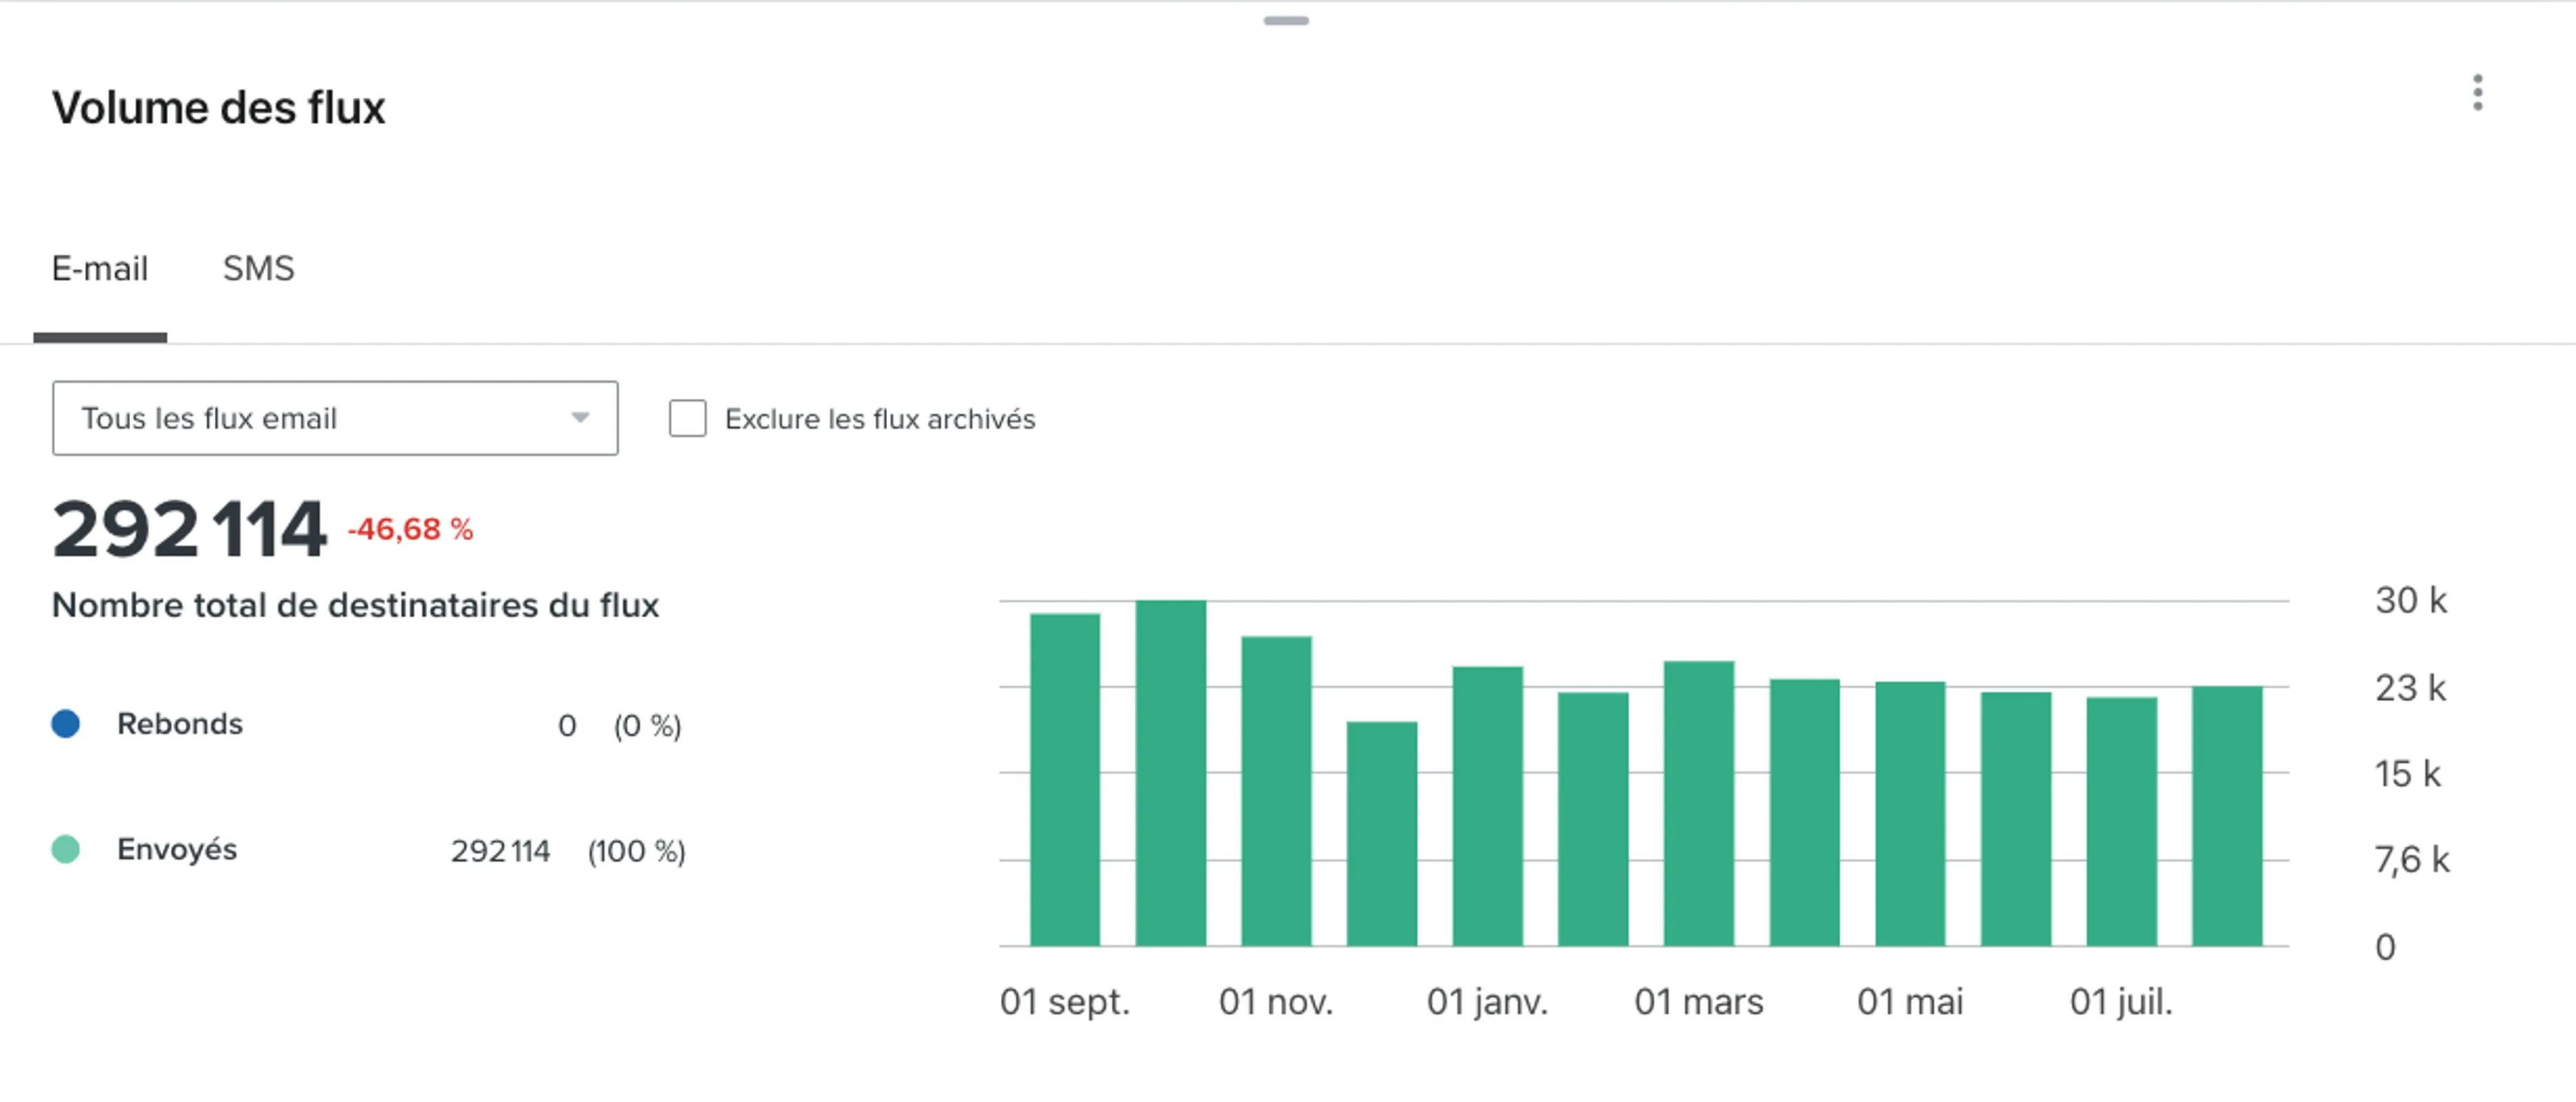The height and width of the screenshot is (1102, 2576).
Task: Open the 'Tous les flux email' dropdown
Action: (335, 418)
